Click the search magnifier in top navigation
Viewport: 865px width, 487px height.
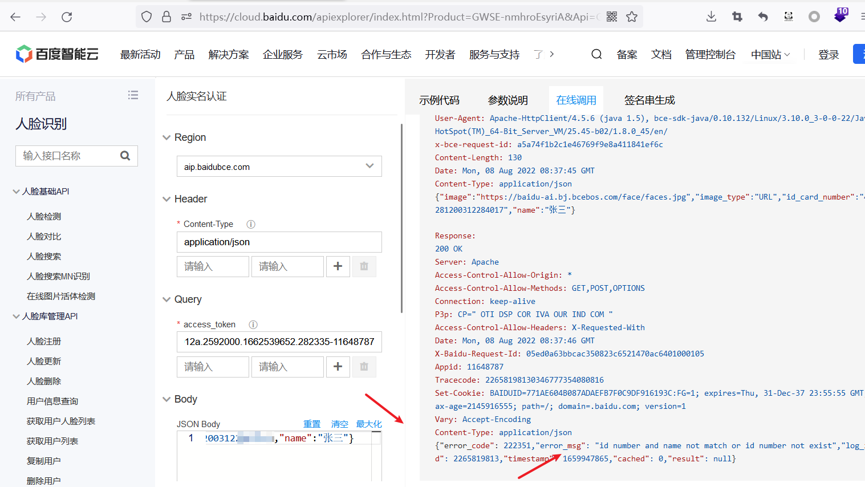click(x=596, y=54)
